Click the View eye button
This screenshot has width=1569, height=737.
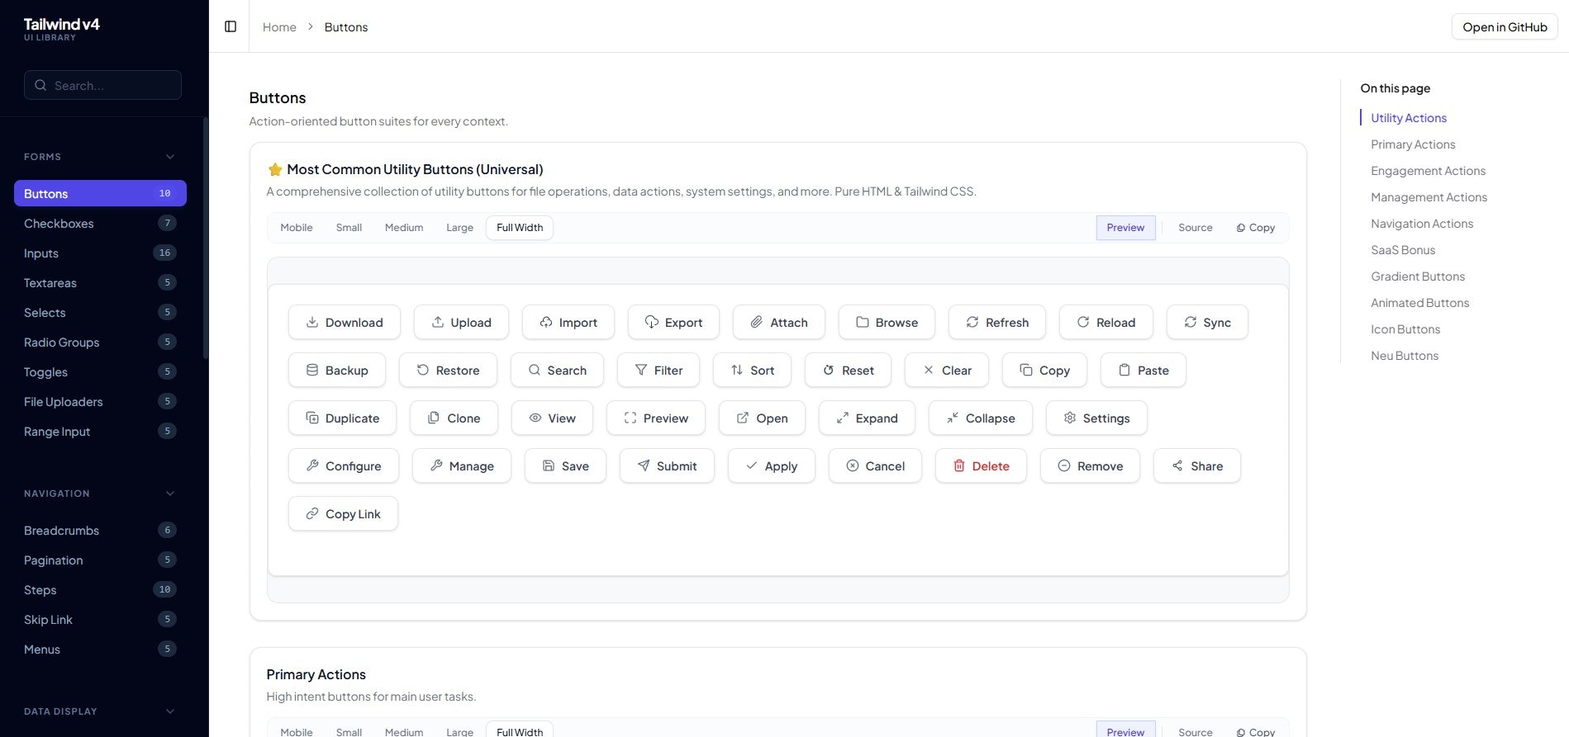pos(552,418)
